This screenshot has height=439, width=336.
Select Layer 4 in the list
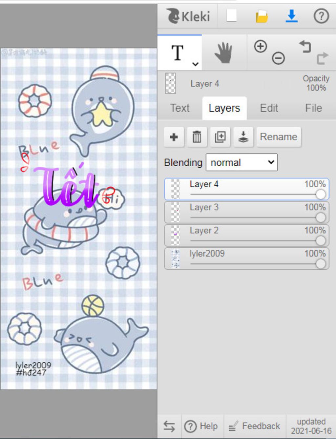pos(246,189)
